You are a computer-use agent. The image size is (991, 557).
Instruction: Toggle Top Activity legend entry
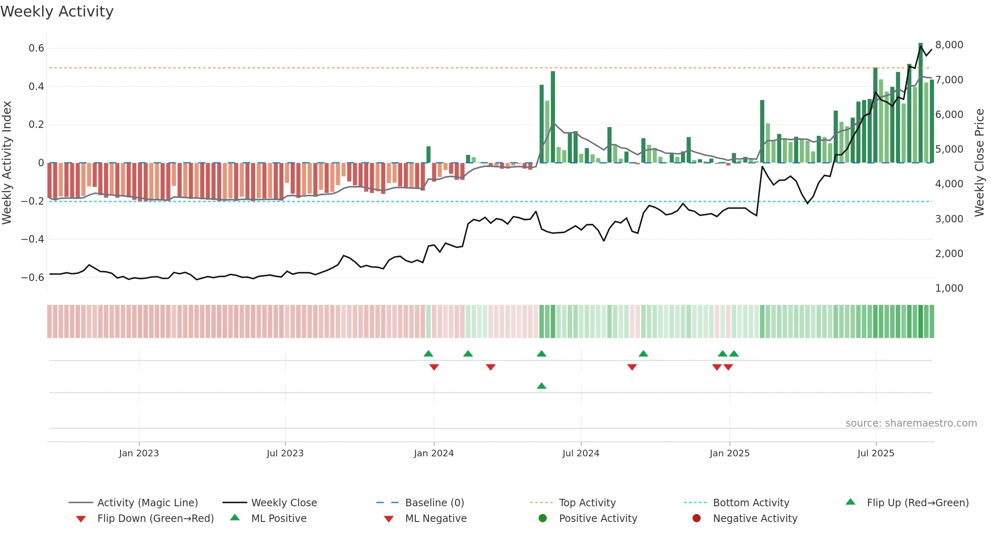[573, 503]
